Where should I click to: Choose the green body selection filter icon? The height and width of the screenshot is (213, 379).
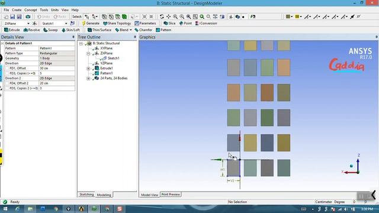point(124,17)
